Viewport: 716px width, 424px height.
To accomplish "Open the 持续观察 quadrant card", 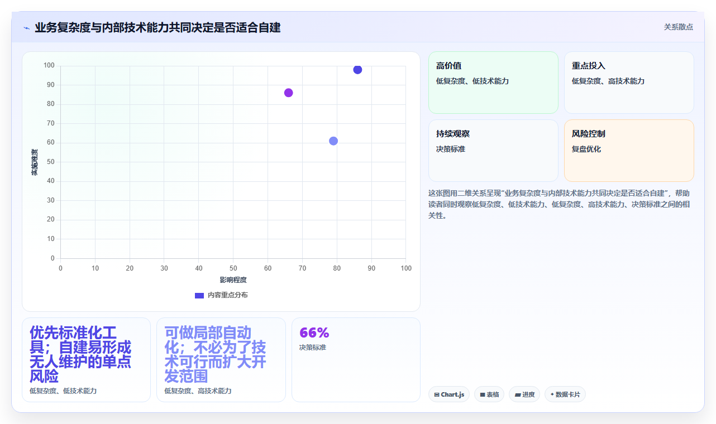I will pos(493,151).
